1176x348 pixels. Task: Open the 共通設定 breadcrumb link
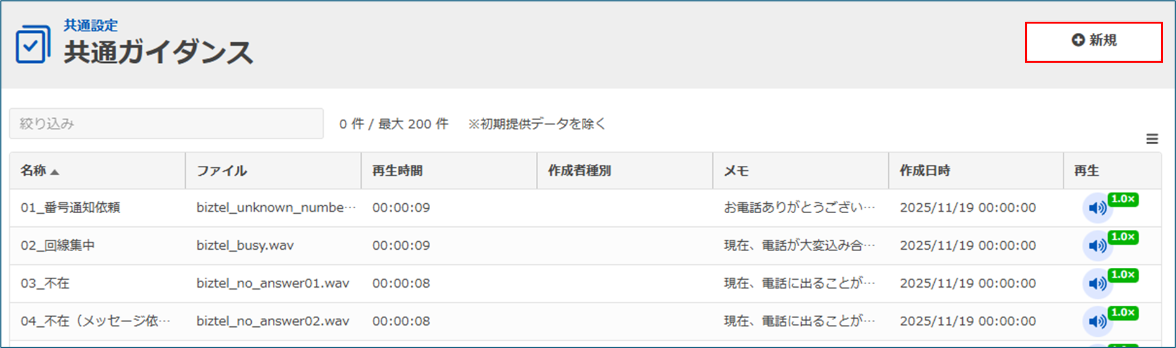click(91, 25)
